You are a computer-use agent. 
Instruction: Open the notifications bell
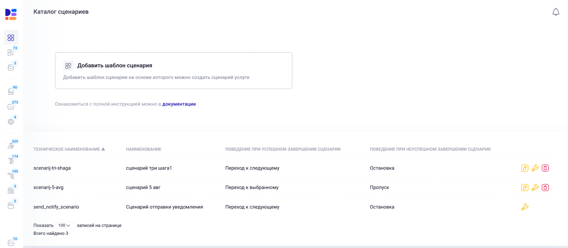(556, 12)
